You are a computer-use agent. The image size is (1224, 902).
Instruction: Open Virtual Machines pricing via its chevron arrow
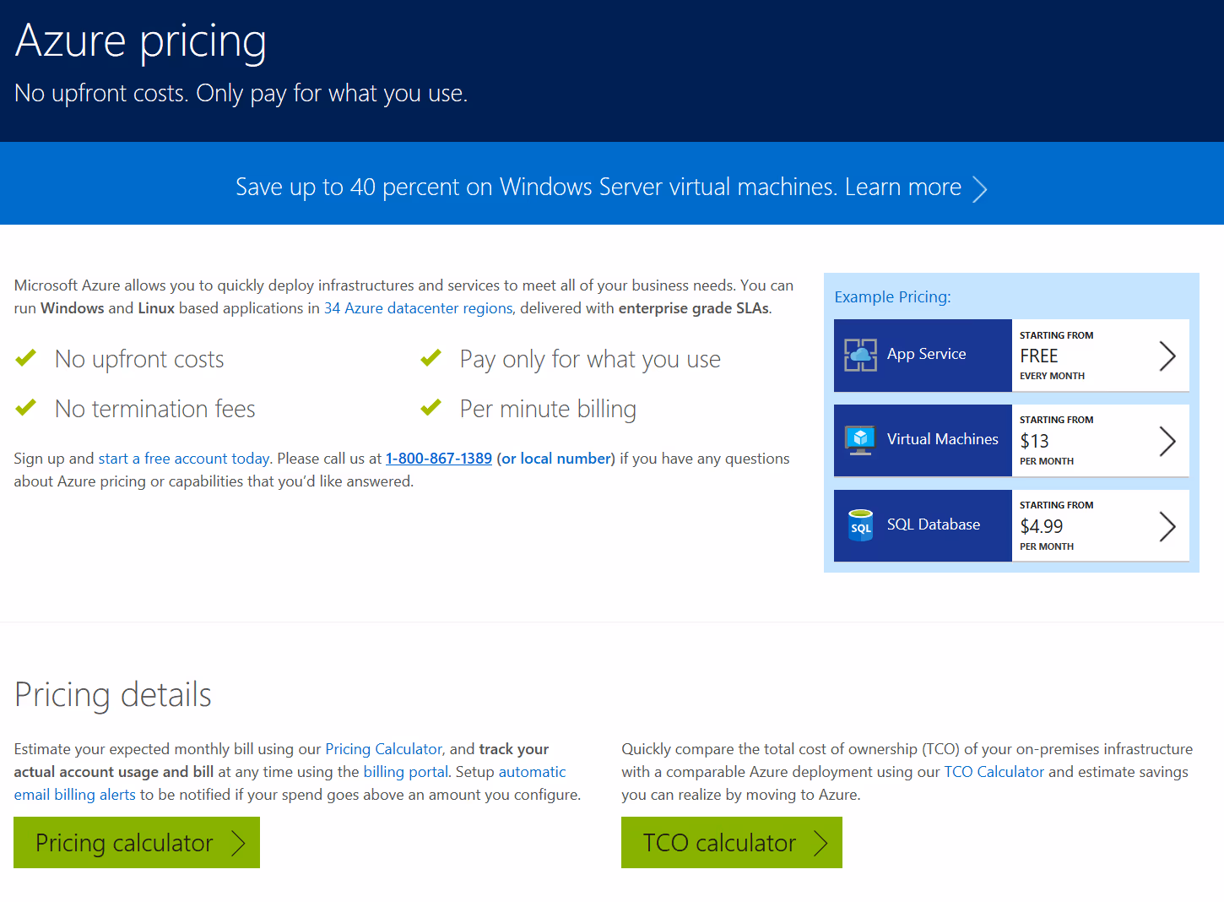[x=1167, y=441]
